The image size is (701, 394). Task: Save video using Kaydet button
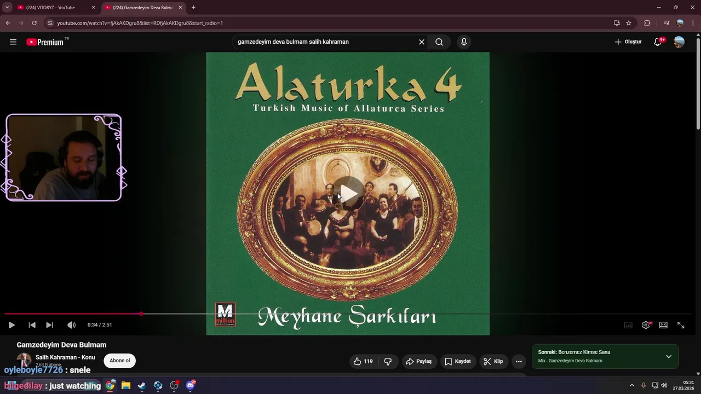457,361
